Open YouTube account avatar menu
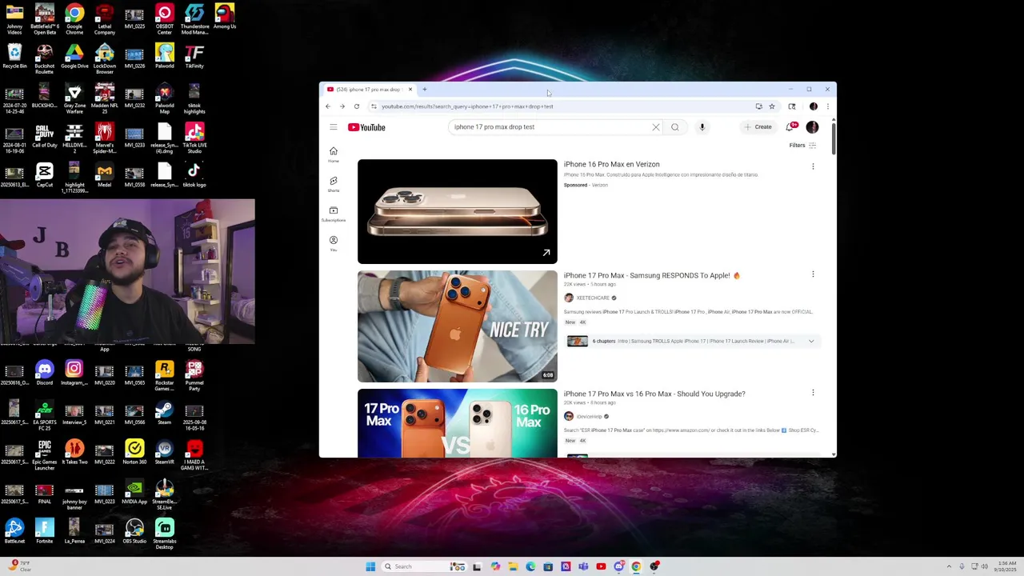Screen dimensions: 1024x576 (x=812, y=127)
